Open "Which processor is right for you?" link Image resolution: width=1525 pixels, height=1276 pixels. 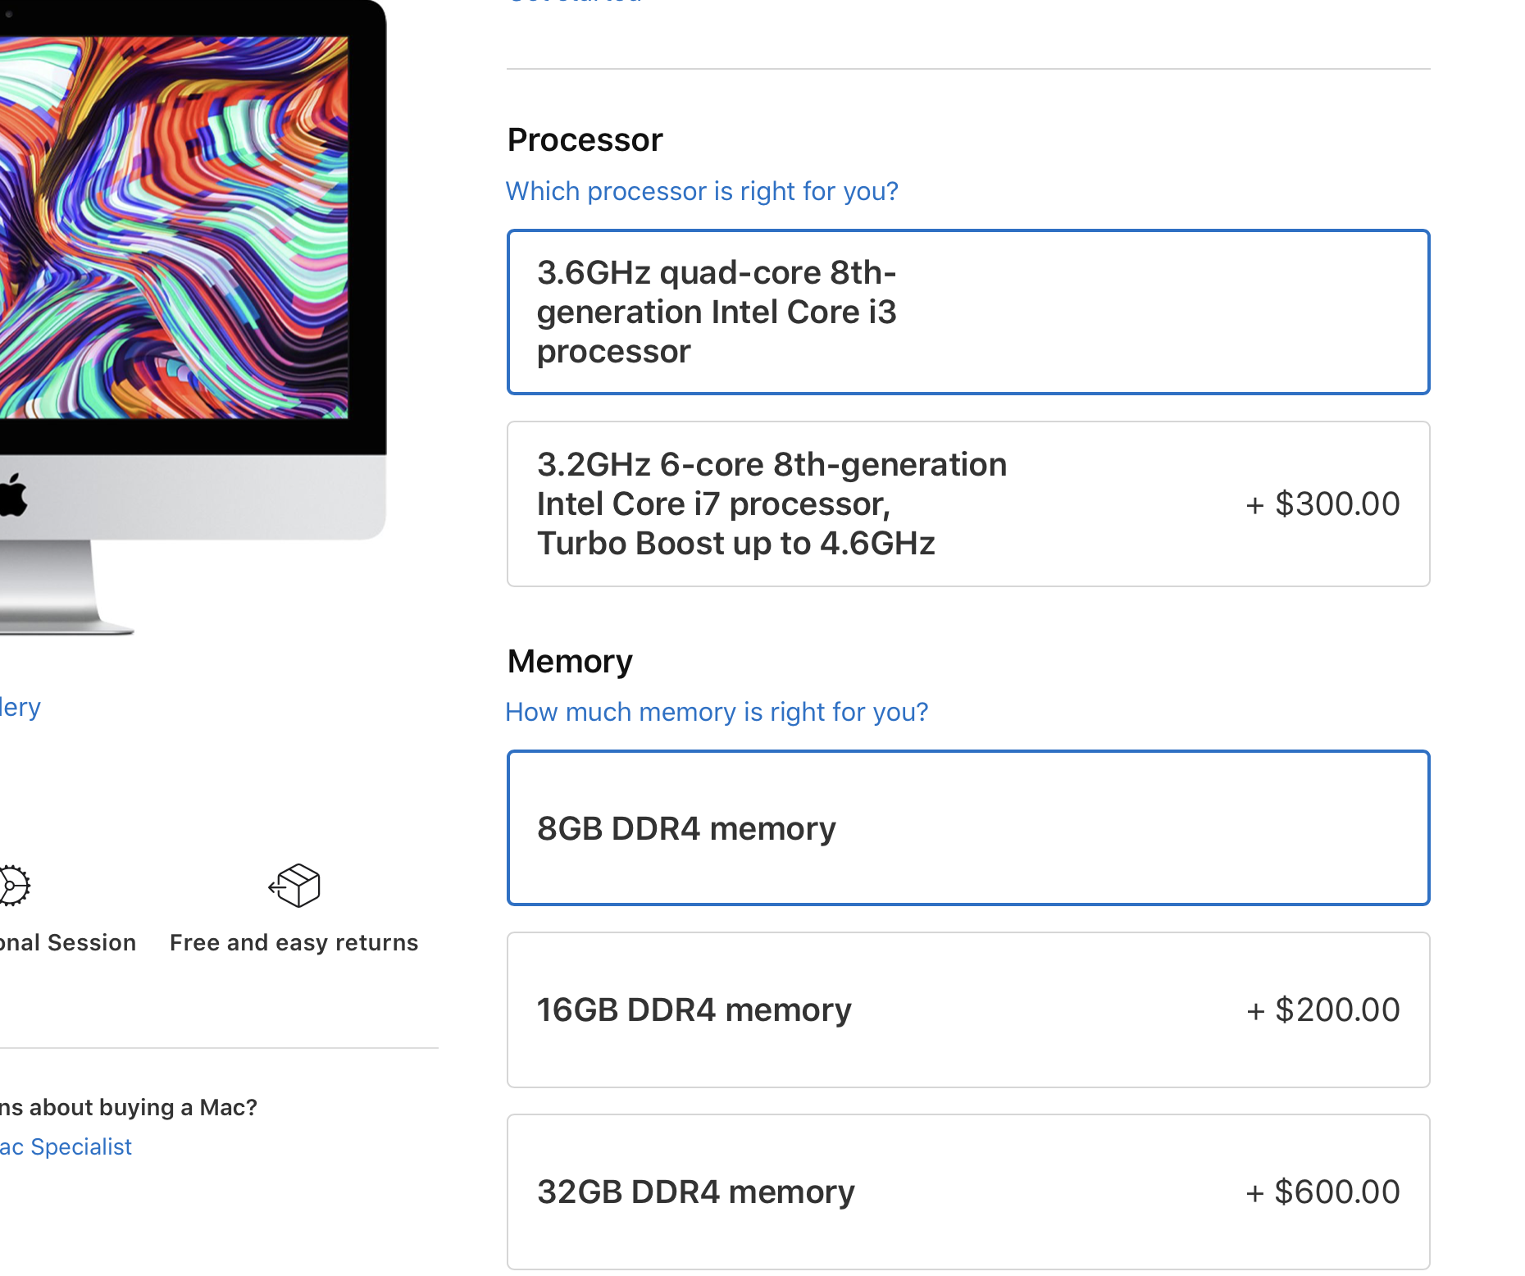tap(702, 191)
